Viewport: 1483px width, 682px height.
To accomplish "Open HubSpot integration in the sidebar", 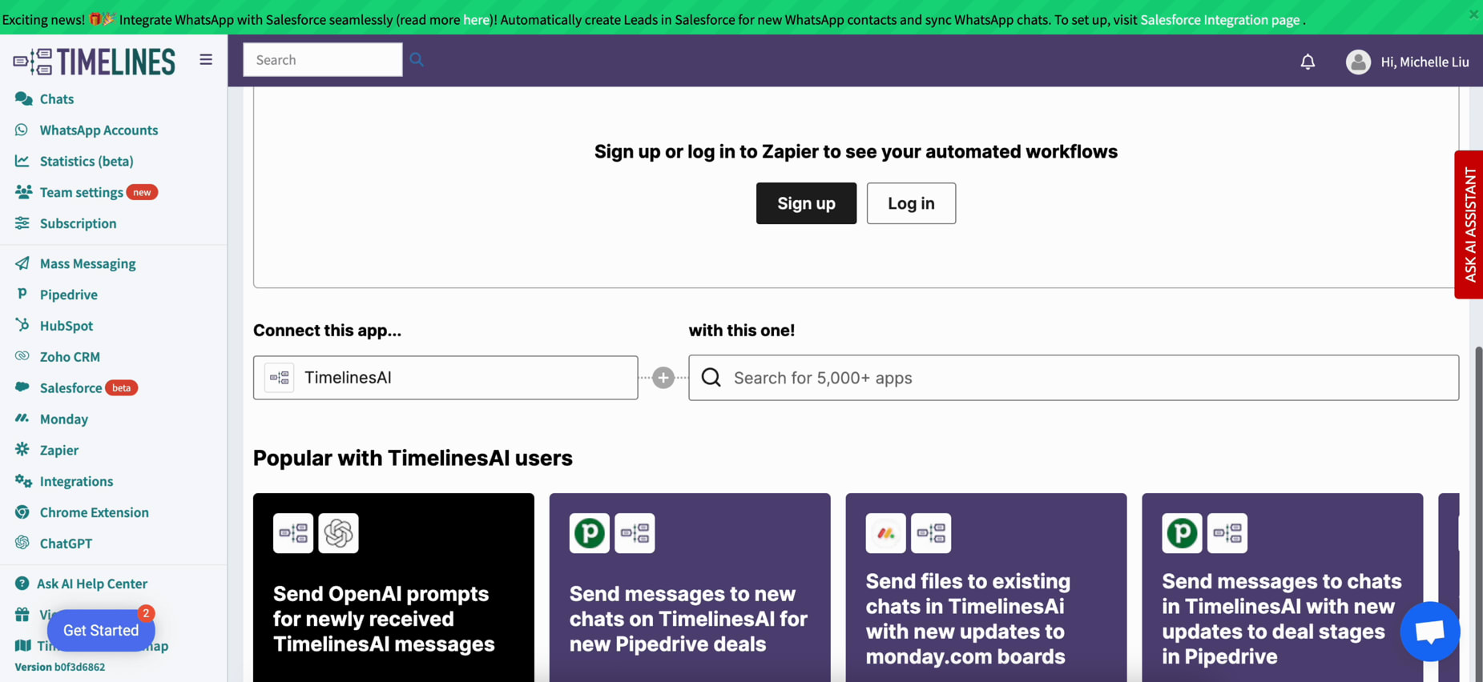I will coord(66,326).
